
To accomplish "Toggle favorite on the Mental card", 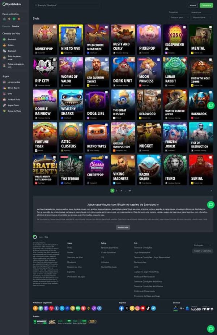I will coord(210,27).
